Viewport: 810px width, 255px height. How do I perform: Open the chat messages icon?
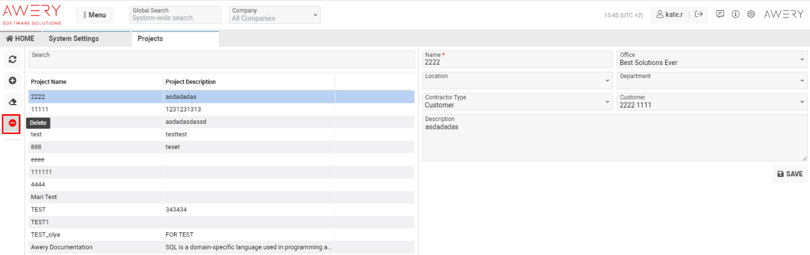point(720,15)
